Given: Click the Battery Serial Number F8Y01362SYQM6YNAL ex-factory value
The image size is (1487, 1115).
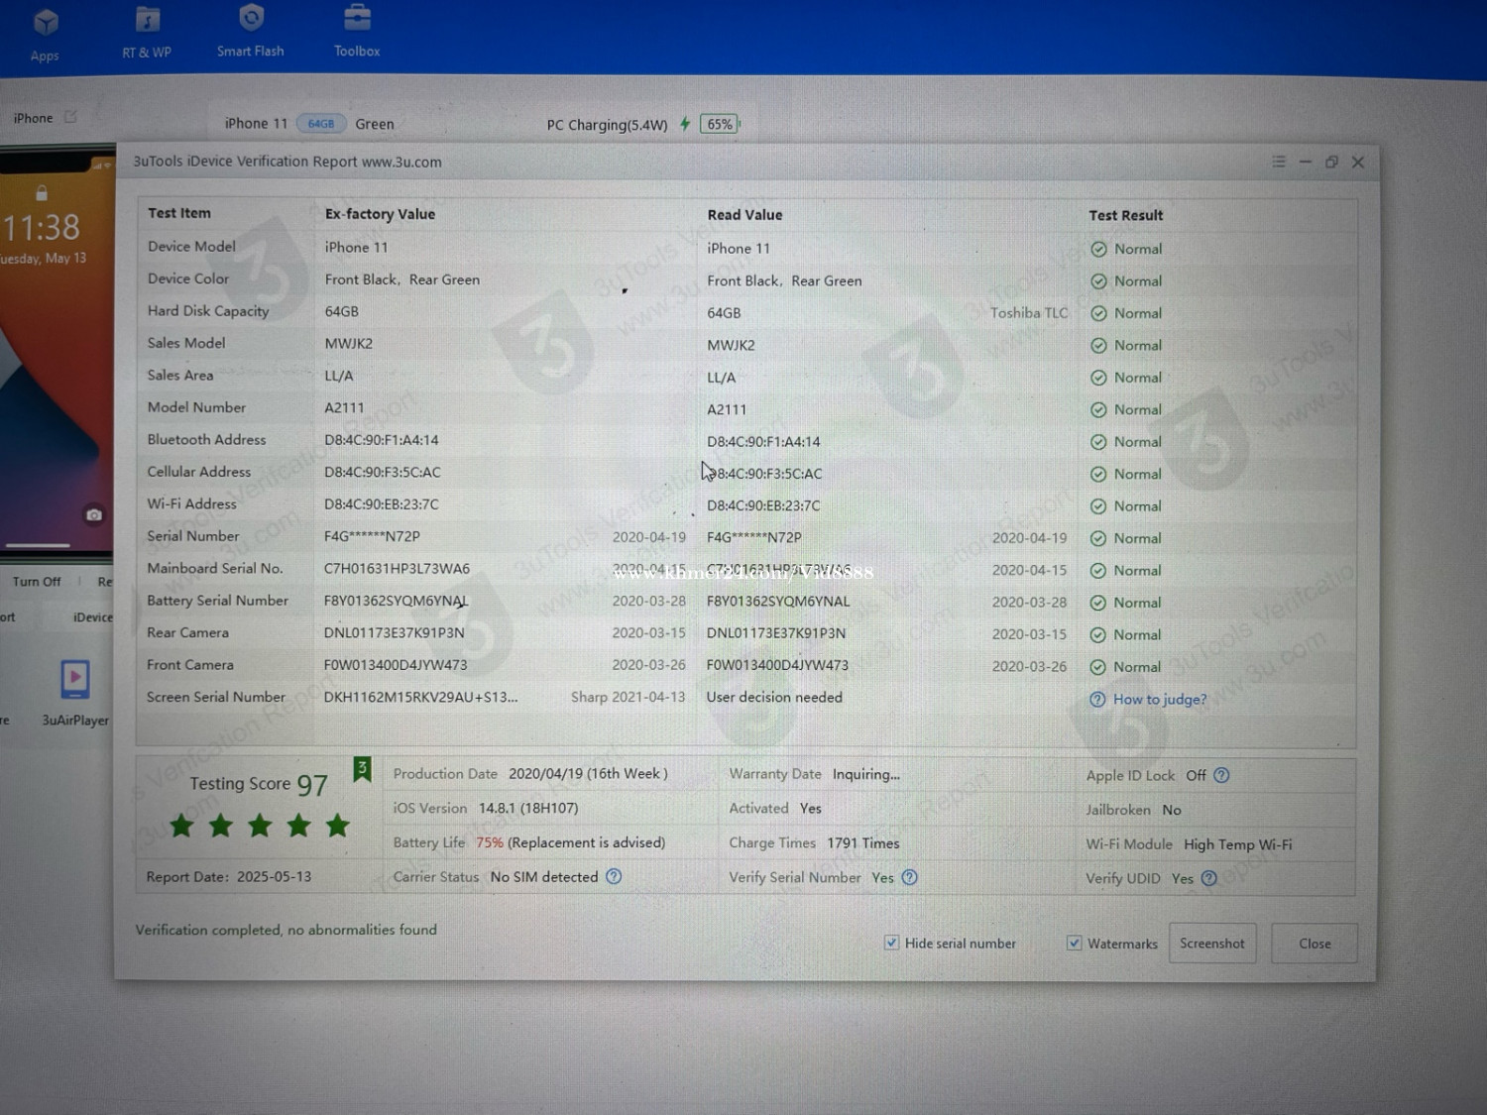Looking at the screenshot, I should (x=396, y=601).
